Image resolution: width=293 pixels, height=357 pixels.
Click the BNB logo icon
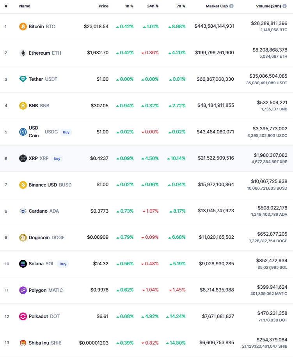(x=23, y=106)
